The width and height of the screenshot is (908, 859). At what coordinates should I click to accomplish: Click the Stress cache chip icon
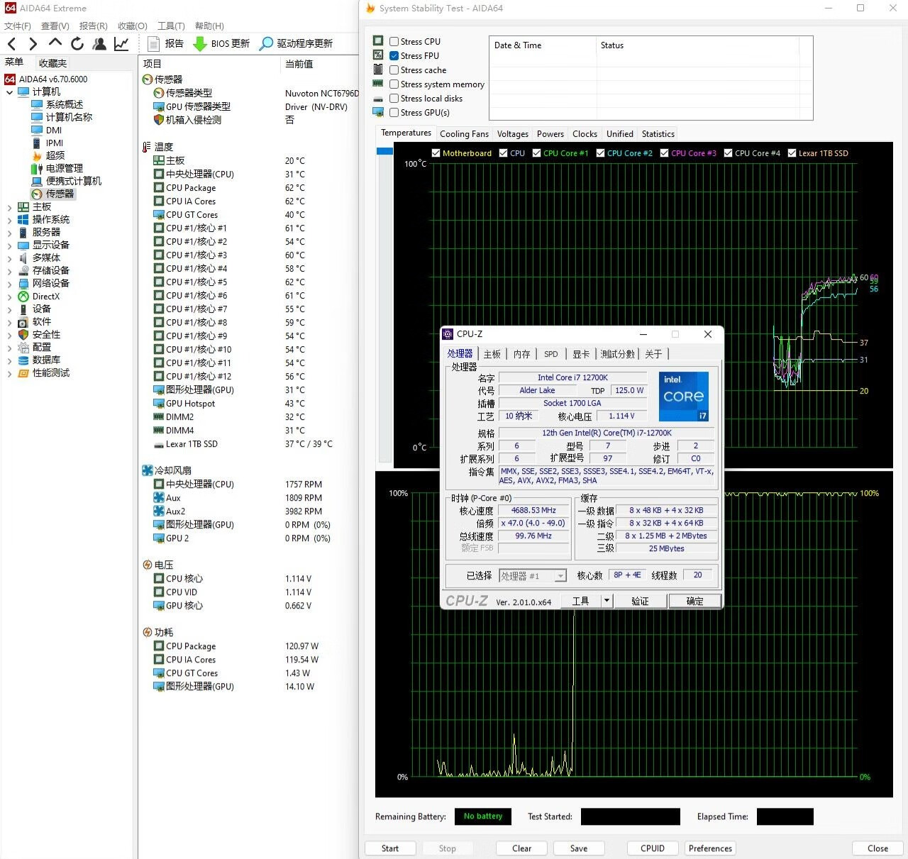pos(378,70)
